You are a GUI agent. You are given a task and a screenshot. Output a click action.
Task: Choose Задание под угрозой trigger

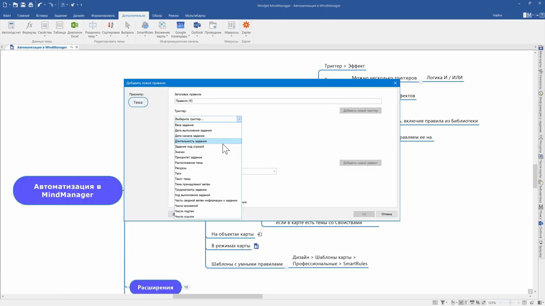(x=208, y=147)
